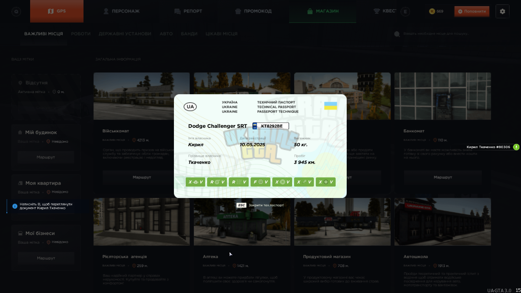Open the Військкомат place photo
This screenshot has height=293, width=521.
coord(142,96)
